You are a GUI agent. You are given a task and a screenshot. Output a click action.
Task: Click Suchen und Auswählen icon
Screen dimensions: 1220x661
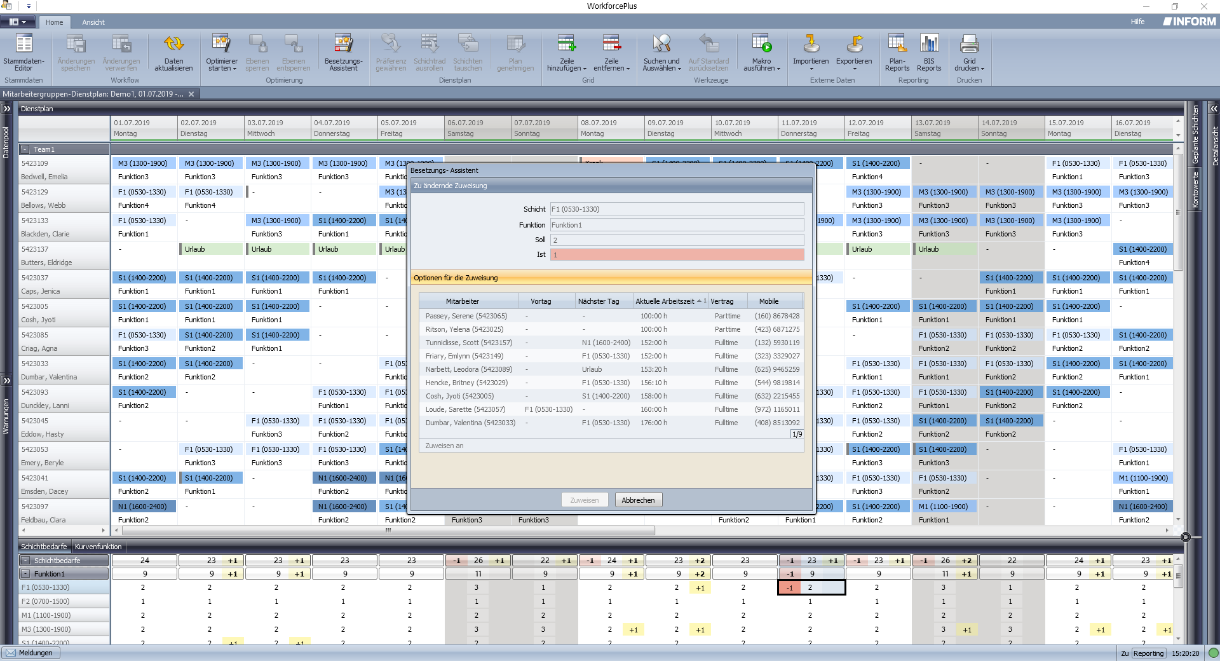(x=661, y=44)
